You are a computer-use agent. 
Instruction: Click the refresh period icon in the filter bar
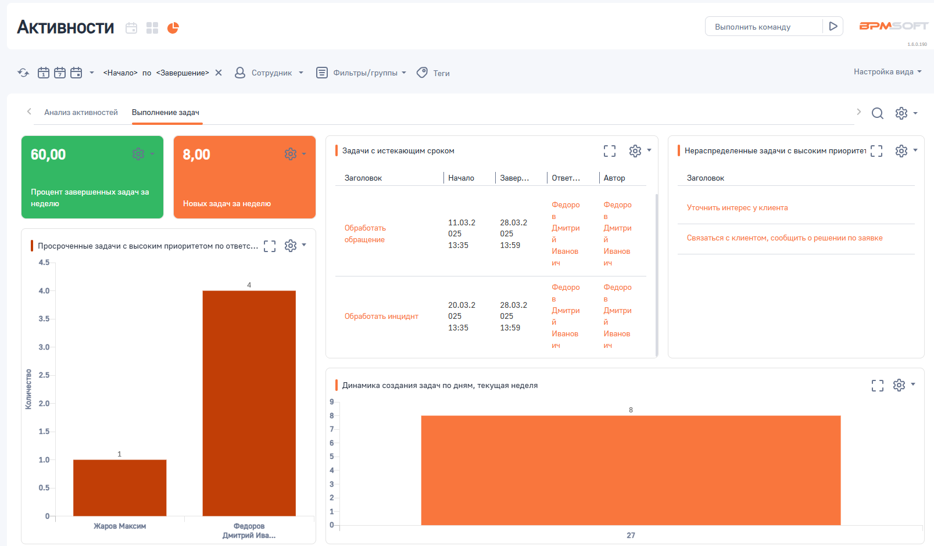coord(23,73)
